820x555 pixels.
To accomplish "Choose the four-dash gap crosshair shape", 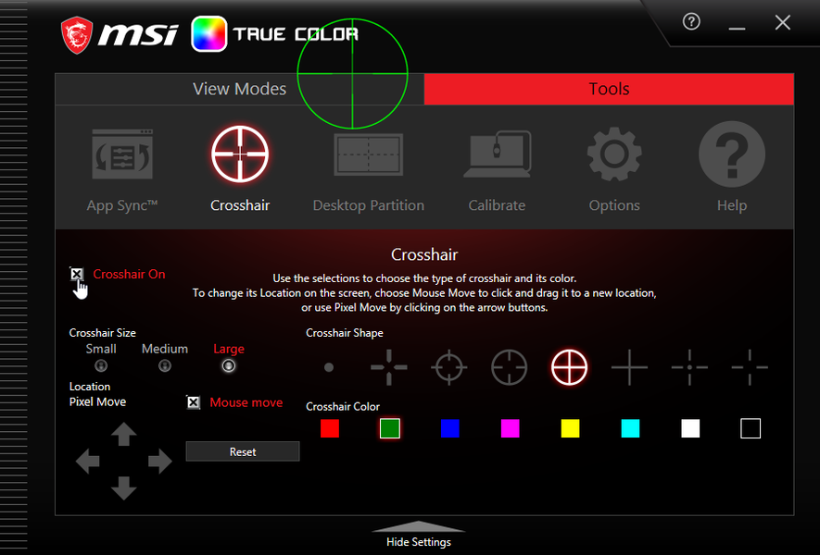I will coord(389,367).
